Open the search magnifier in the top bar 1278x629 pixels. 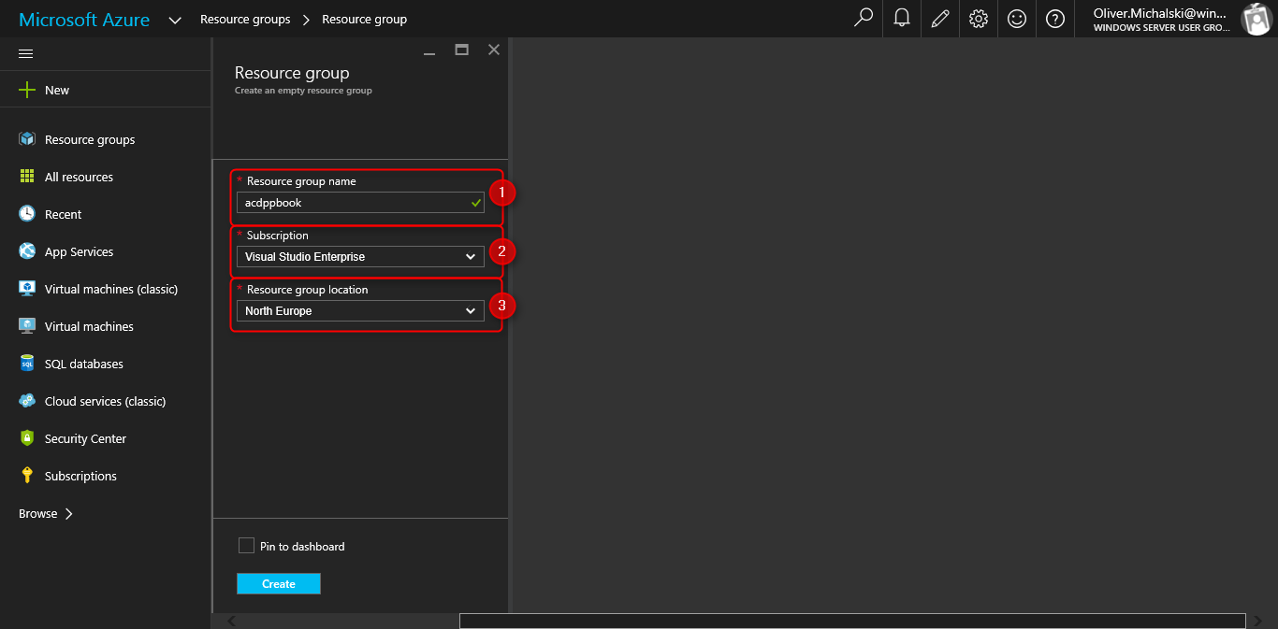tap(864, 18)
